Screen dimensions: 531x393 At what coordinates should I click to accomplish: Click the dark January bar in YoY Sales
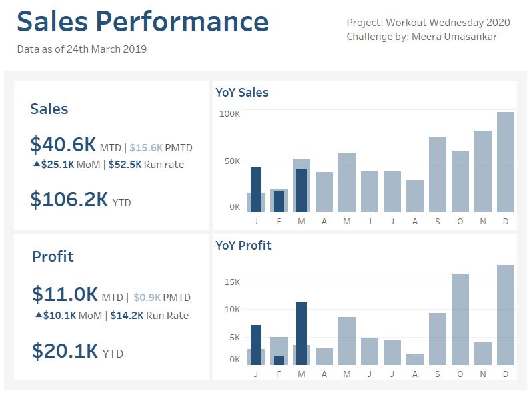click(256, 189)
